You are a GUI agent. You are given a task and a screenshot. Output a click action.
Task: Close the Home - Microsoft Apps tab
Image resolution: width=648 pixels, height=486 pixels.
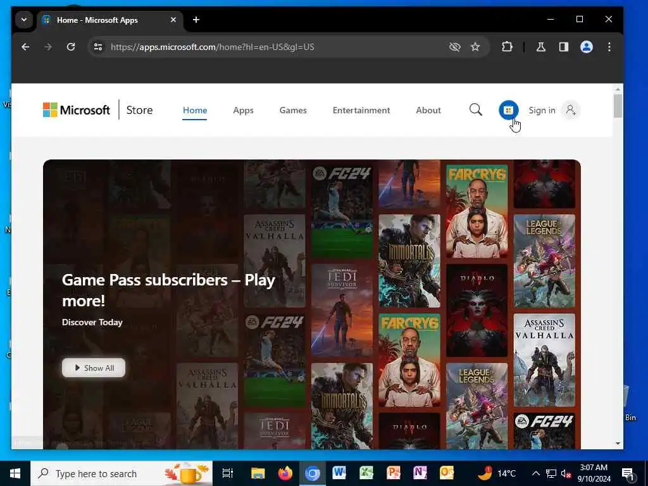pos(173,20)
